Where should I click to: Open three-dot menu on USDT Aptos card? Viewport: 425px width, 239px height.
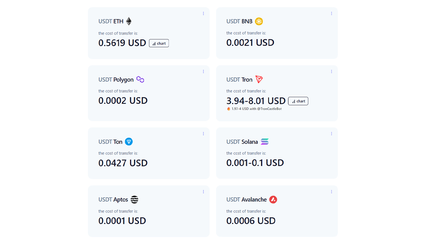click(203, 192)
